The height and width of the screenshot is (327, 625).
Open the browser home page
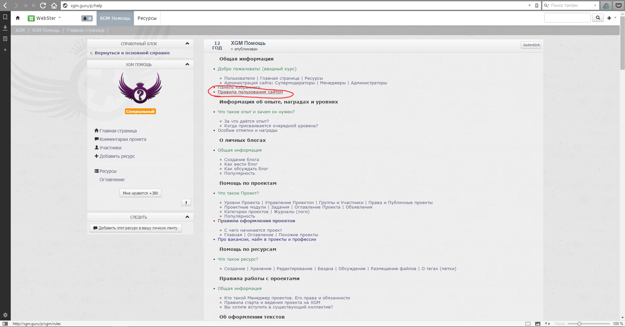54,6
